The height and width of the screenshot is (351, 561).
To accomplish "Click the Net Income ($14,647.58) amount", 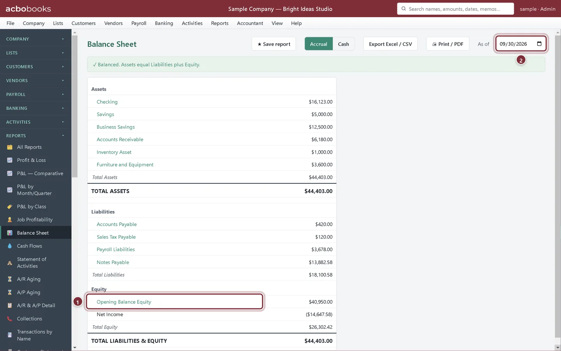I will (319, 314).
